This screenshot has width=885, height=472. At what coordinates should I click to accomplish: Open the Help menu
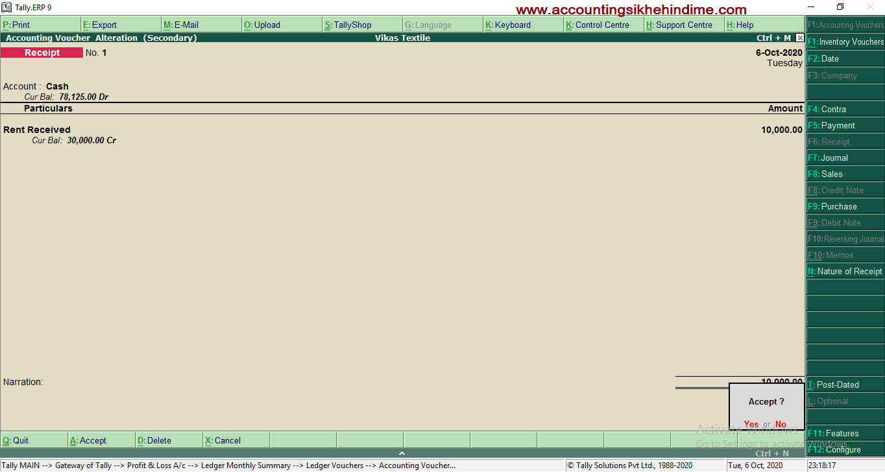click(x=764, y=25)
